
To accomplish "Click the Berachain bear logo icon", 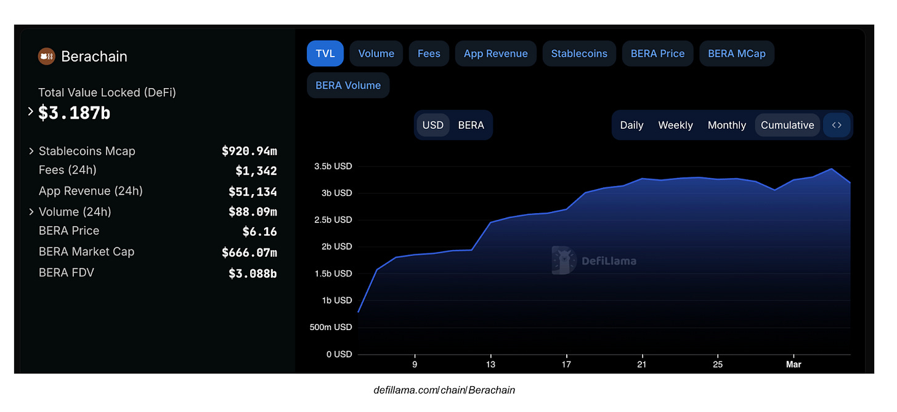I will click(47, 57).
